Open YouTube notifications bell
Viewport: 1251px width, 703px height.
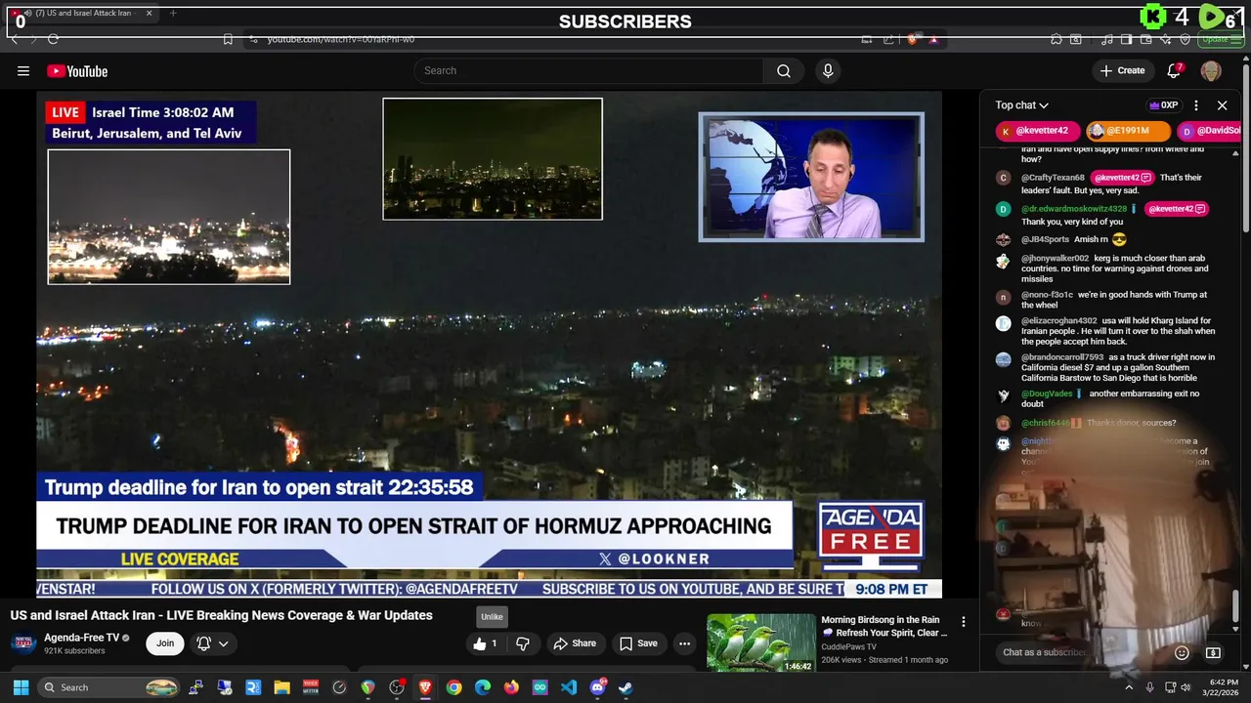click(x=1175, y=70)
